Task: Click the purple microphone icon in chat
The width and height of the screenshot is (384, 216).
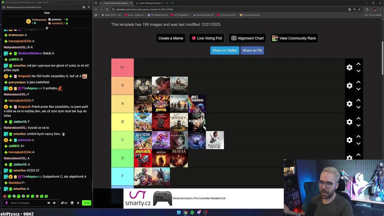Action: click(x=7, y=203)
